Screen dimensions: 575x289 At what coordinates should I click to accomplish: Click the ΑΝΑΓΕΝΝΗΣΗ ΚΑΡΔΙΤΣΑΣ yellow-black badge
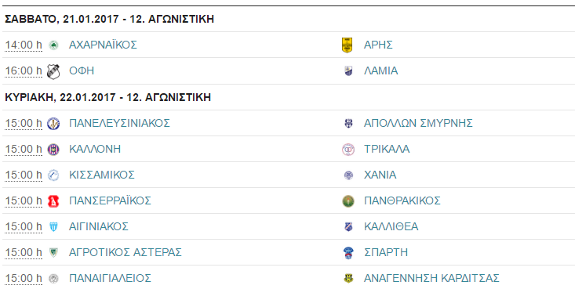click(348, 279)
